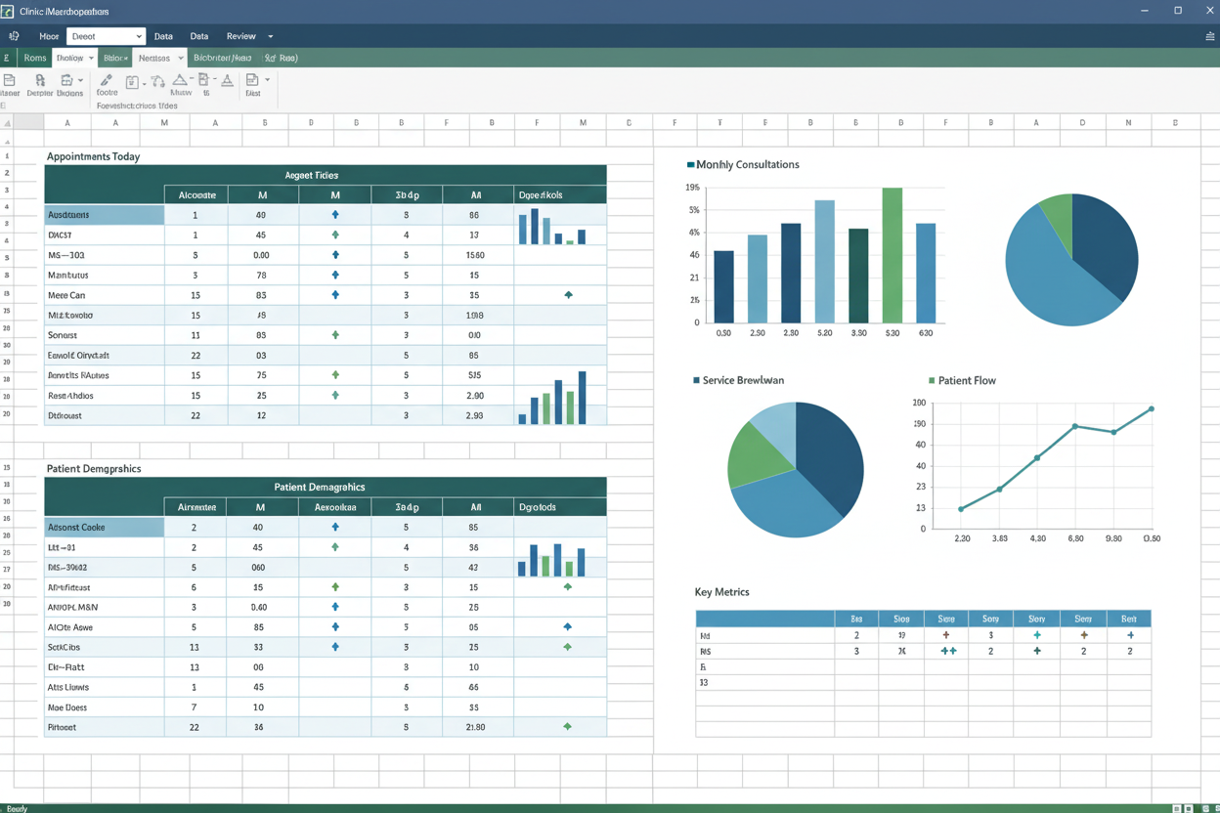The height and width of the screenshot is (813, 1220).
Task: Click normal view icon in status bar
Action: pos(1177,808)
